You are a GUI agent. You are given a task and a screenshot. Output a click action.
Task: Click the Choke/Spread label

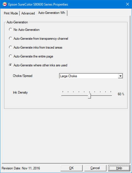pyautogui.click(x=22, y=76)
